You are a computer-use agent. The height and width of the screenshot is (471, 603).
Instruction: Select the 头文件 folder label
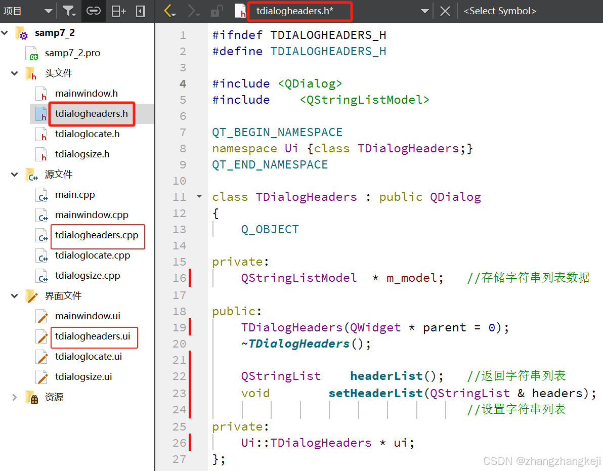pos(59,73)
